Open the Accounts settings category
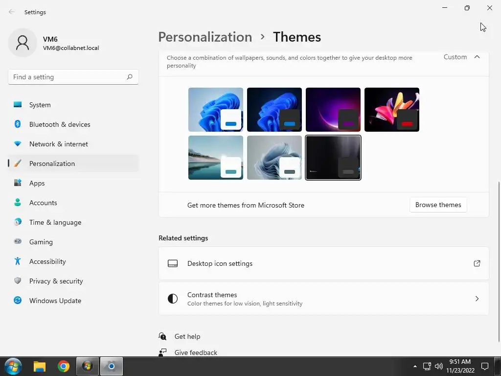This screenshot has height=376, width=501. 73,202
